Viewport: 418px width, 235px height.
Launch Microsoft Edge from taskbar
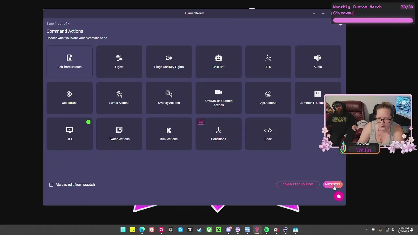(x=142, y=230)
